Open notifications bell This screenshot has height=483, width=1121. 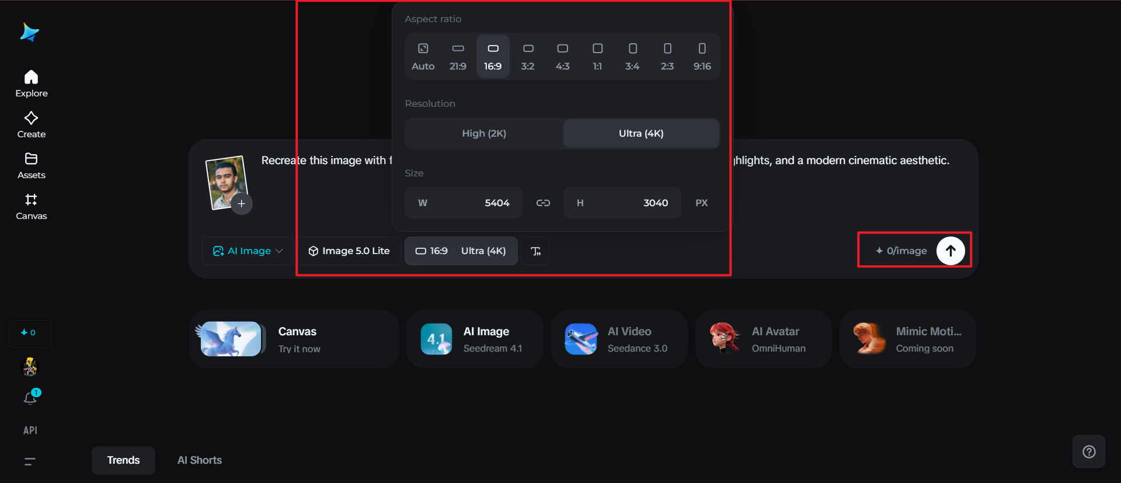click(30, 398)
